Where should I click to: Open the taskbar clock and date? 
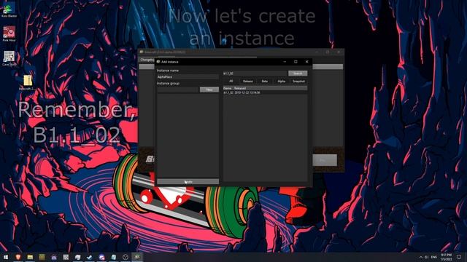click(446, 257)
